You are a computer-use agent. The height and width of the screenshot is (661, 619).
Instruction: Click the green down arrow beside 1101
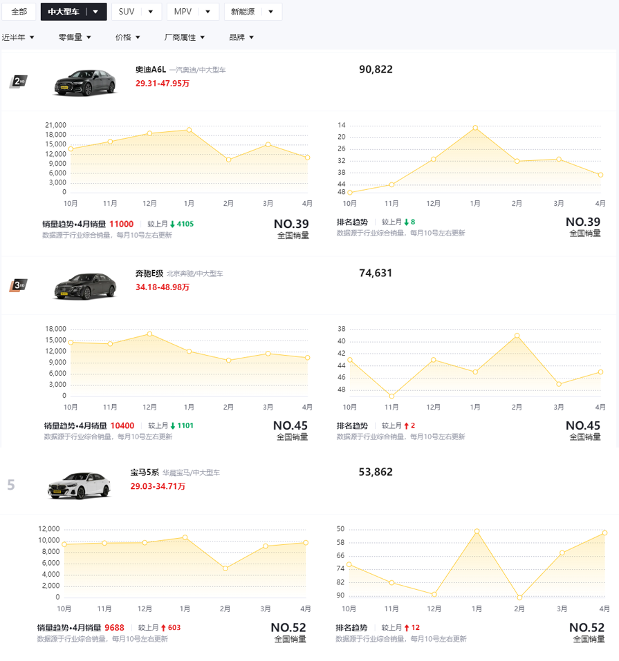[x=173, y=425]
